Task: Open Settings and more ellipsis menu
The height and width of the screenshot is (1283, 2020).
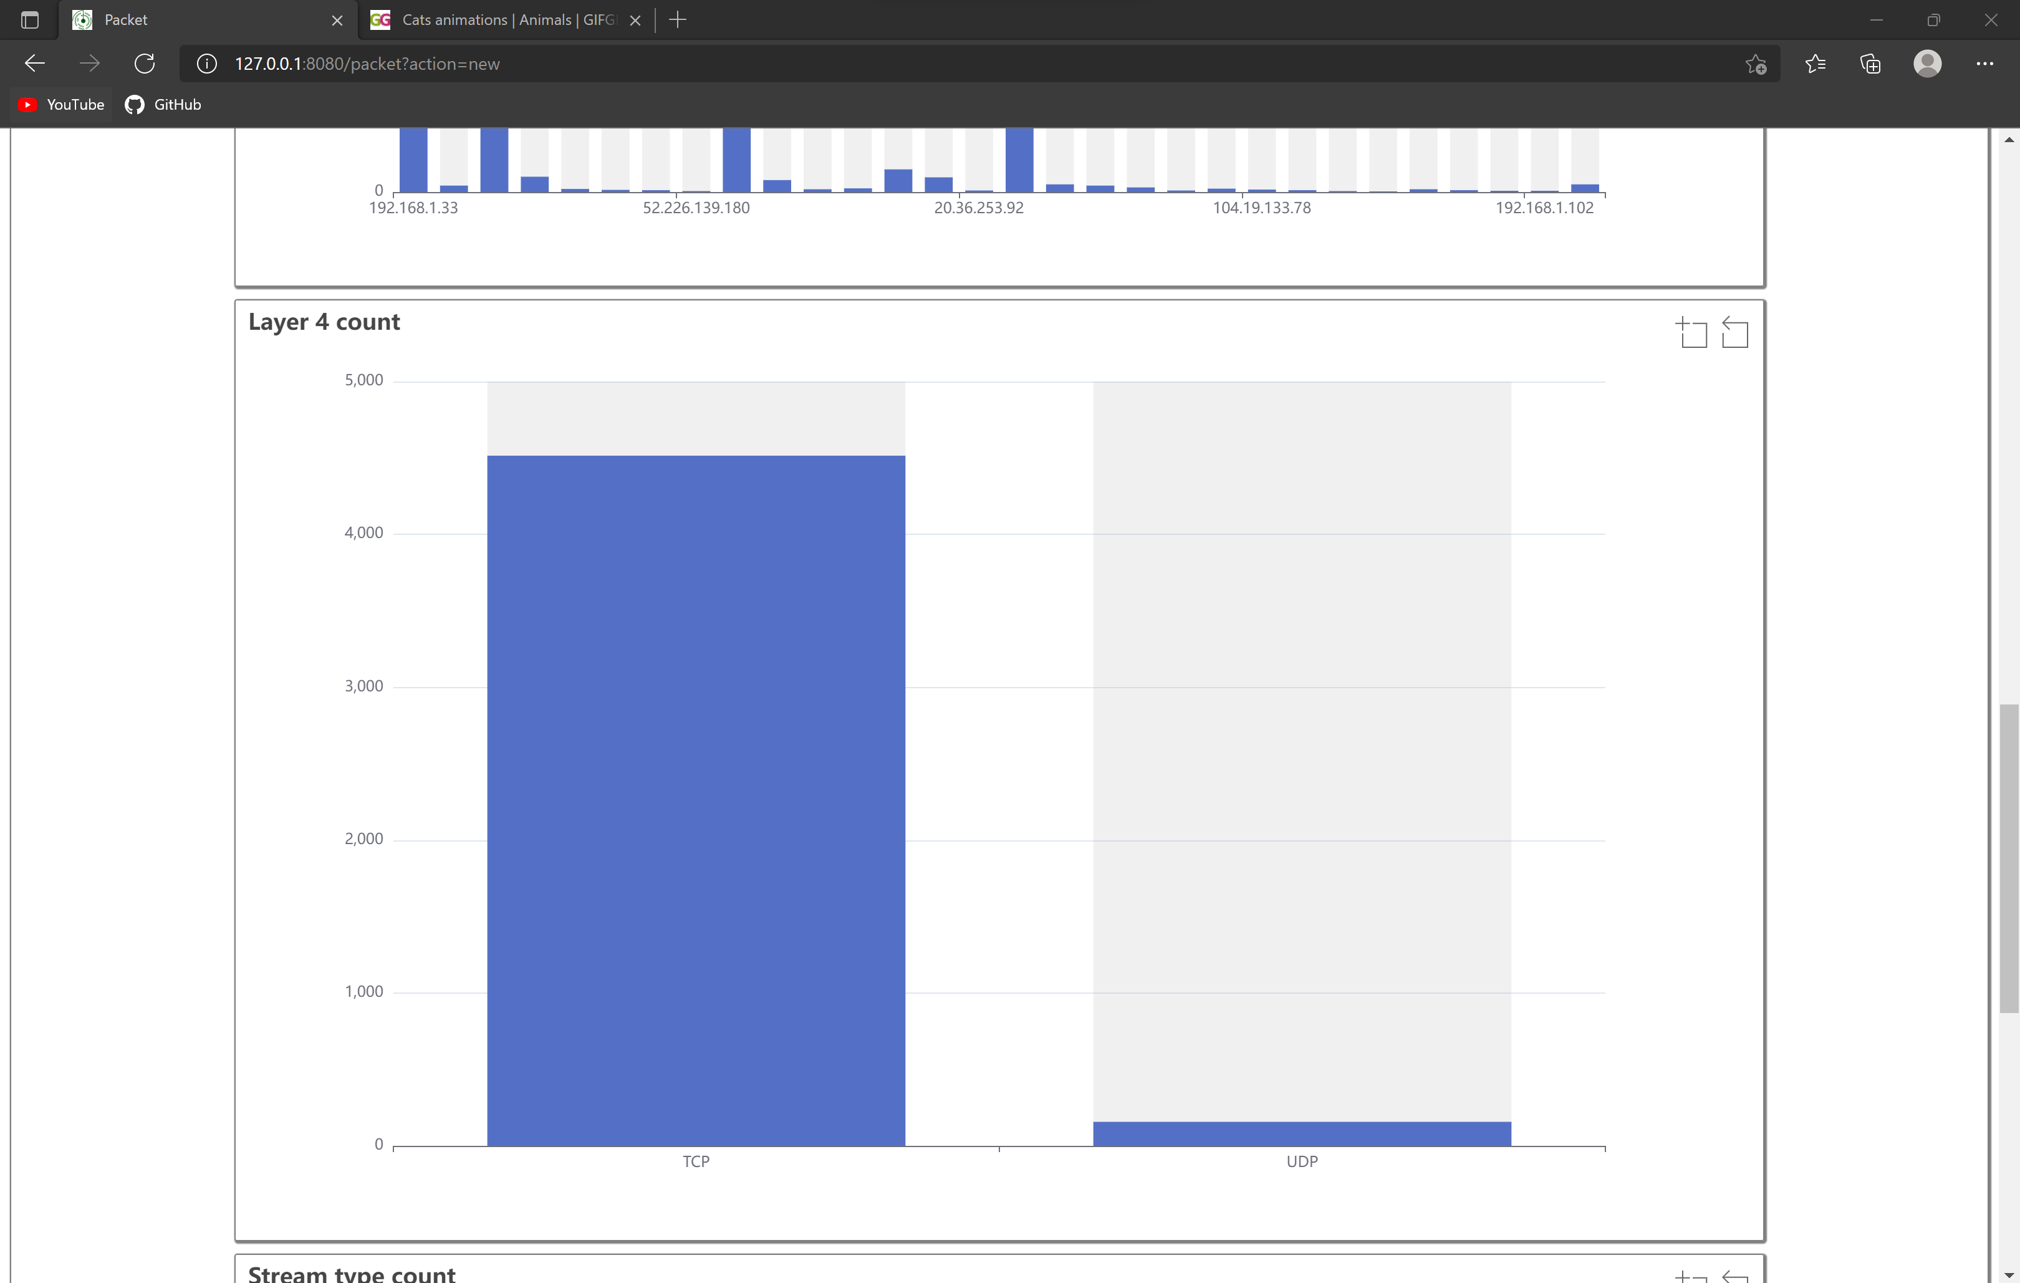Action: tap(1984, 64)
